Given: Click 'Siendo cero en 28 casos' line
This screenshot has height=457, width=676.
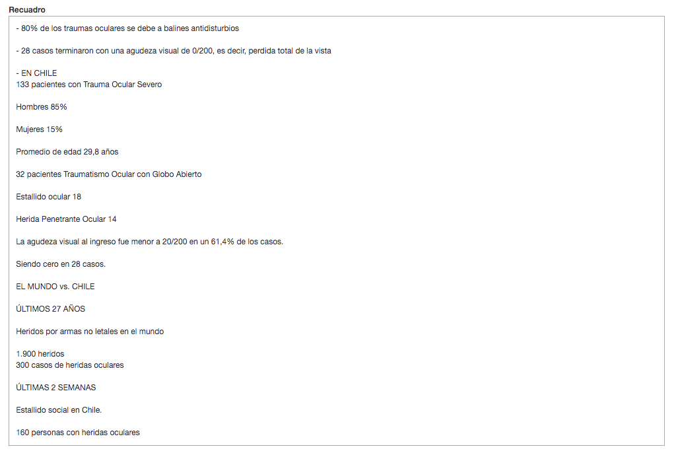Looking at the screenshot, I should click(61, 264).
